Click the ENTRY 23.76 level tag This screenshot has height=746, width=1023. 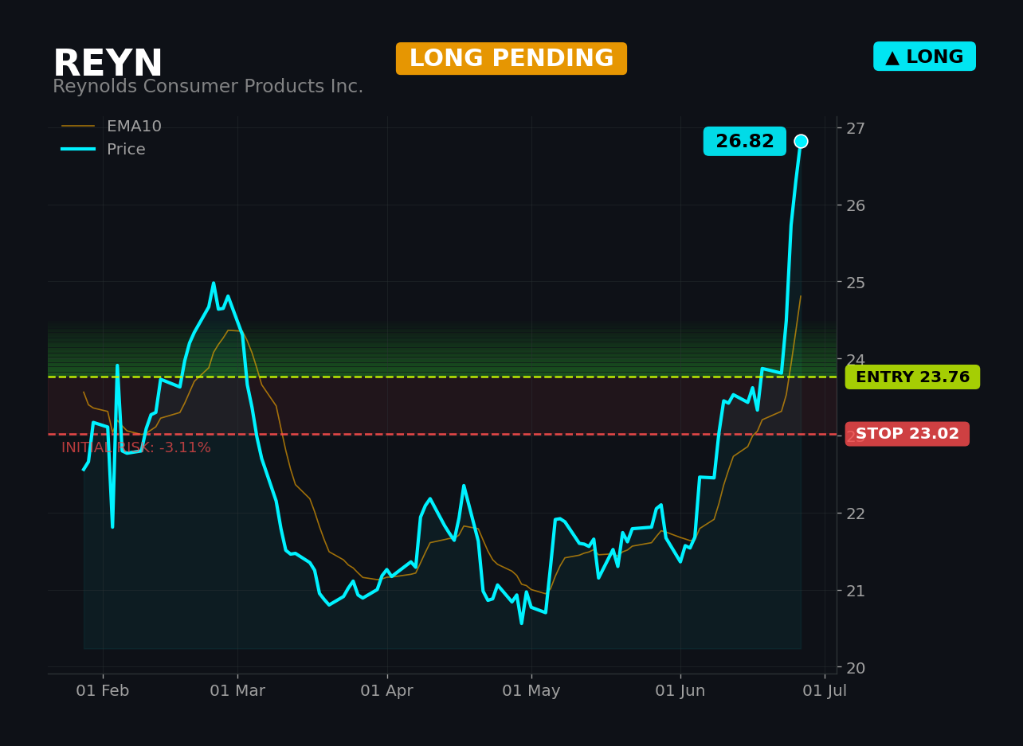pos(912,377)
